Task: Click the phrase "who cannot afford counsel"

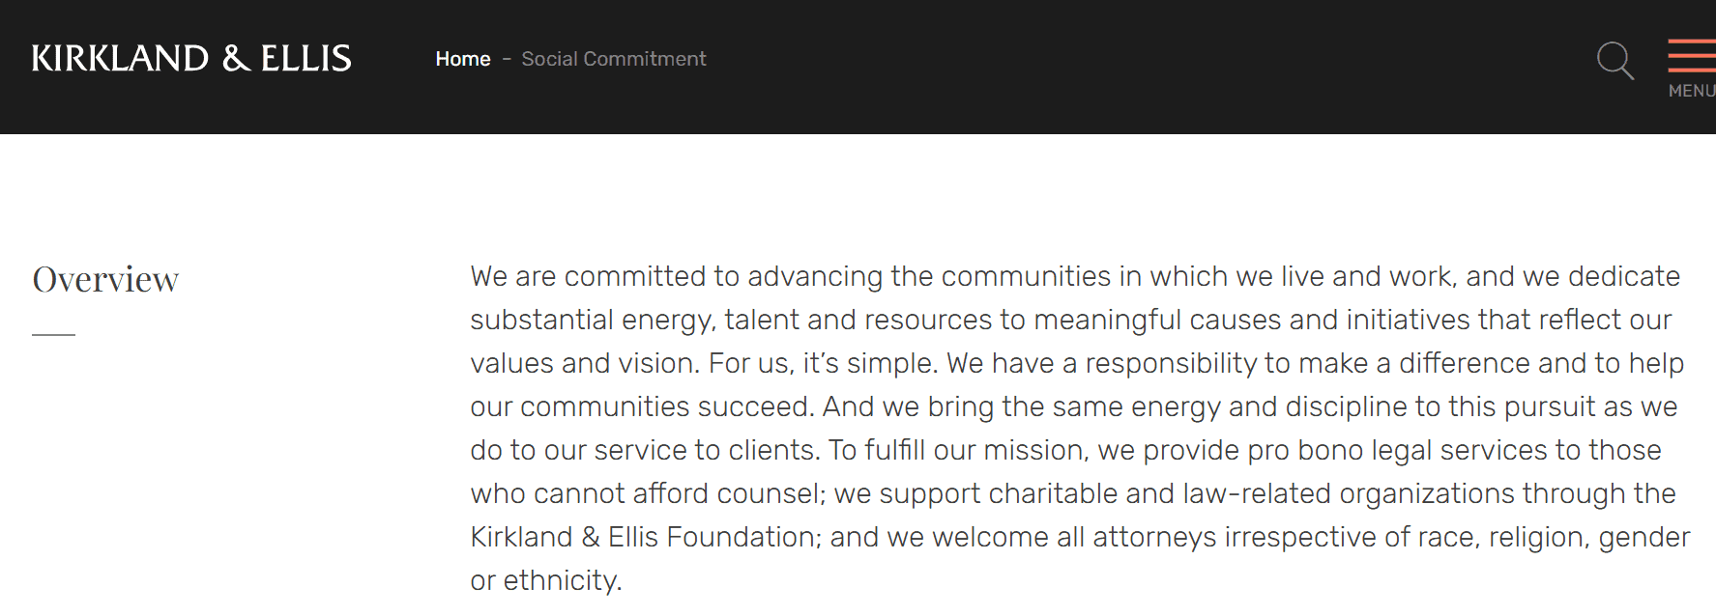Action: click(x=647, y=493)
